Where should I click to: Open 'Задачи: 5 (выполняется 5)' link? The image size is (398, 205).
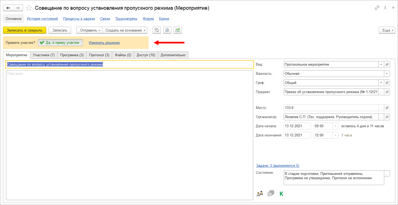pos(277,165)
